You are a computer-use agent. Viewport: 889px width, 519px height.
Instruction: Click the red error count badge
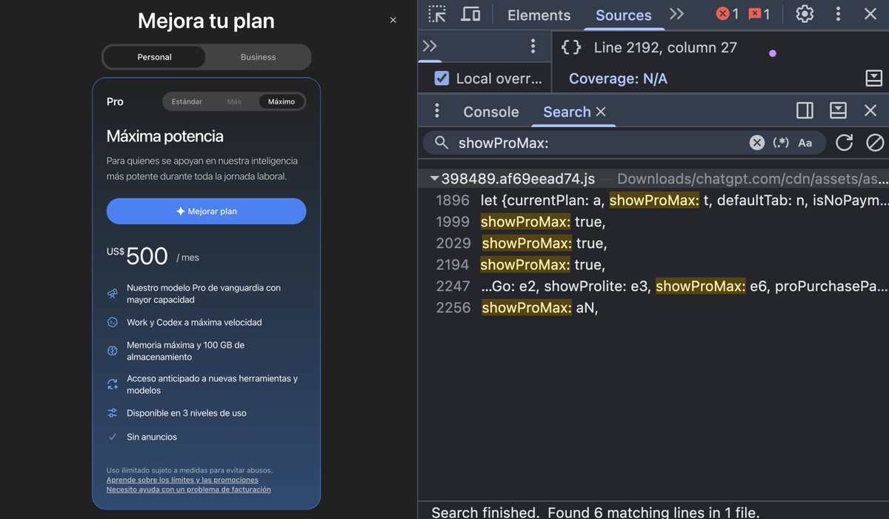point(727,14)
